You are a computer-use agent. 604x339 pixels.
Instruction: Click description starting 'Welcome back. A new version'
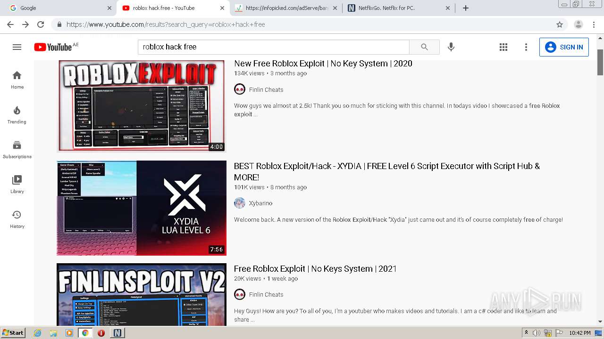398,220
